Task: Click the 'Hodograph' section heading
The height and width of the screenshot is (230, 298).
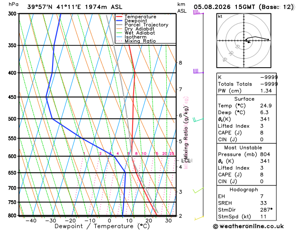Action: [244, 190]
